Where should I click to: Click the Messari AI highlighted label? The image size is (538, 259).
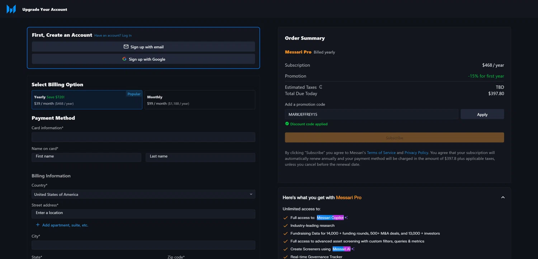pos(341,249)
